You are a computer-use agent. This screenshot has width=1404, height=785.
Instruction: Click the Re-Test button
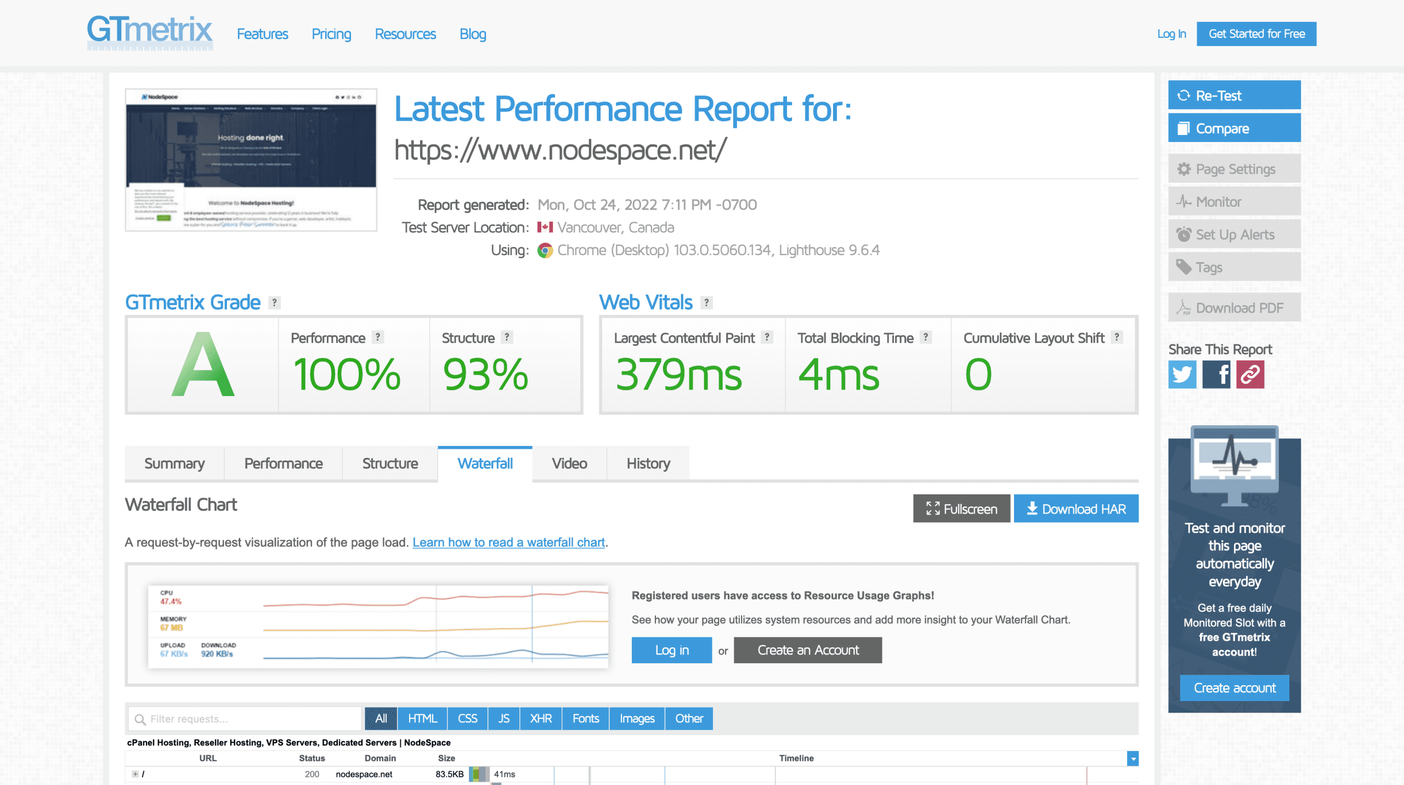[x=1235, y=95]
